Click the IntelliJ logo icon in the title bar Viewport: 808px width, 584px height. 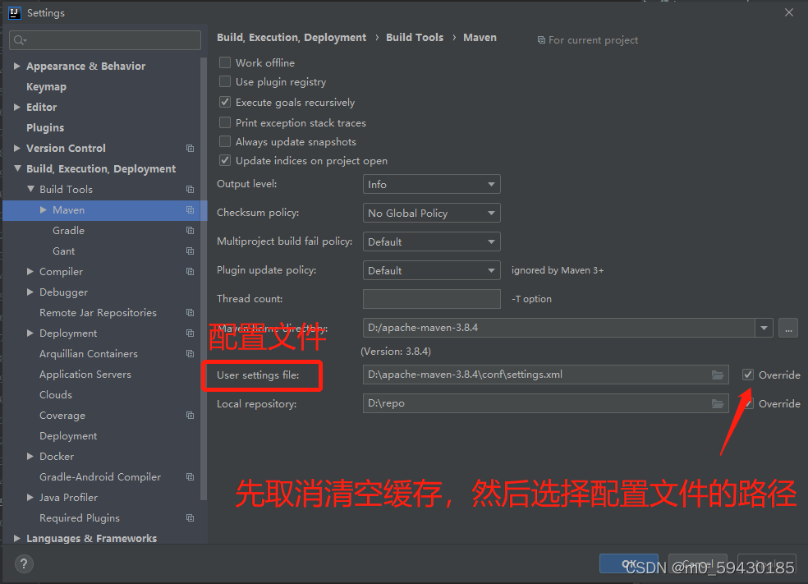click(15, 13)
